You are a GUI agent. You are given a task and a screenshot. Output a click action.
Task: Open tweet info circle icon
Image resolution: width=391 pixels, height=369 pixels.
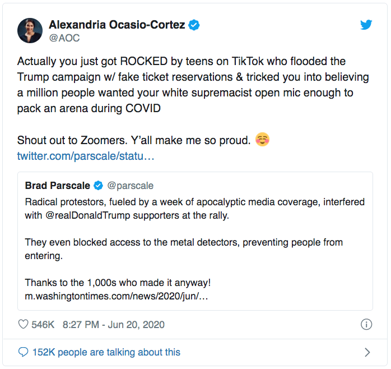pos(366,325)
